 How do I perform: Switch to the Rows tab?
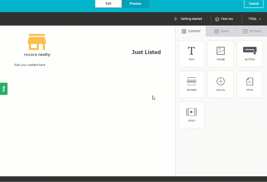[221, 31]
